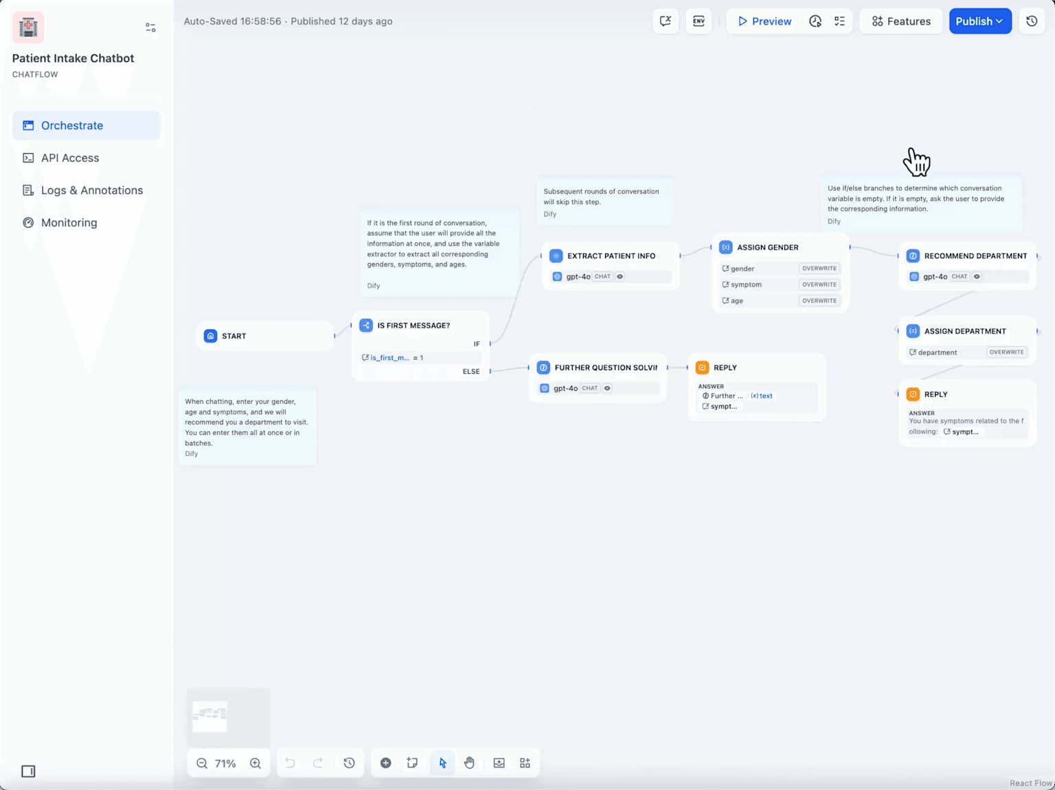Viewport: 1055px width, 790px height.
Task: Open the API Access page
Action: [69, 158]
